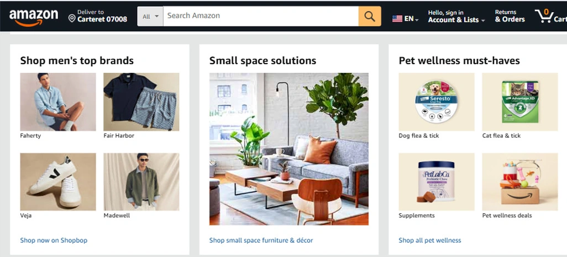Open the Veja sneakers thumbnail

coord(58,181)
